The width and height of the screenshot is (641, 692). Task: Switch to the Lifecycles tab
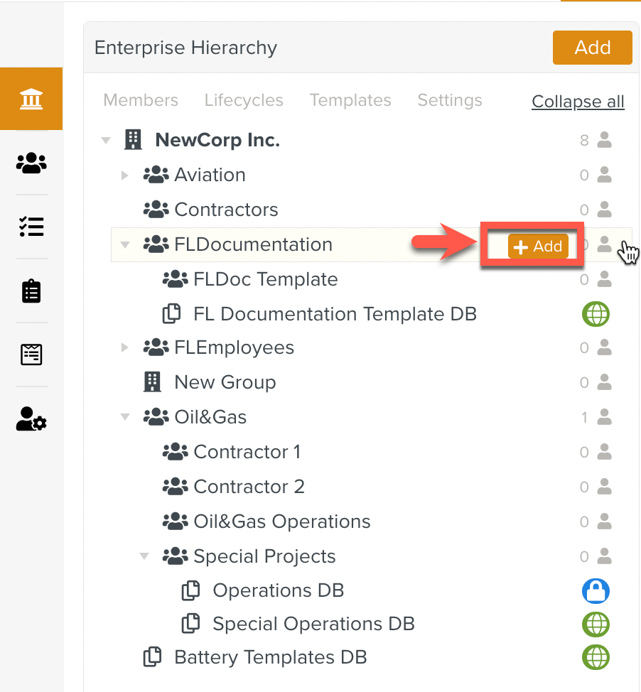click(x=244, y=101)
